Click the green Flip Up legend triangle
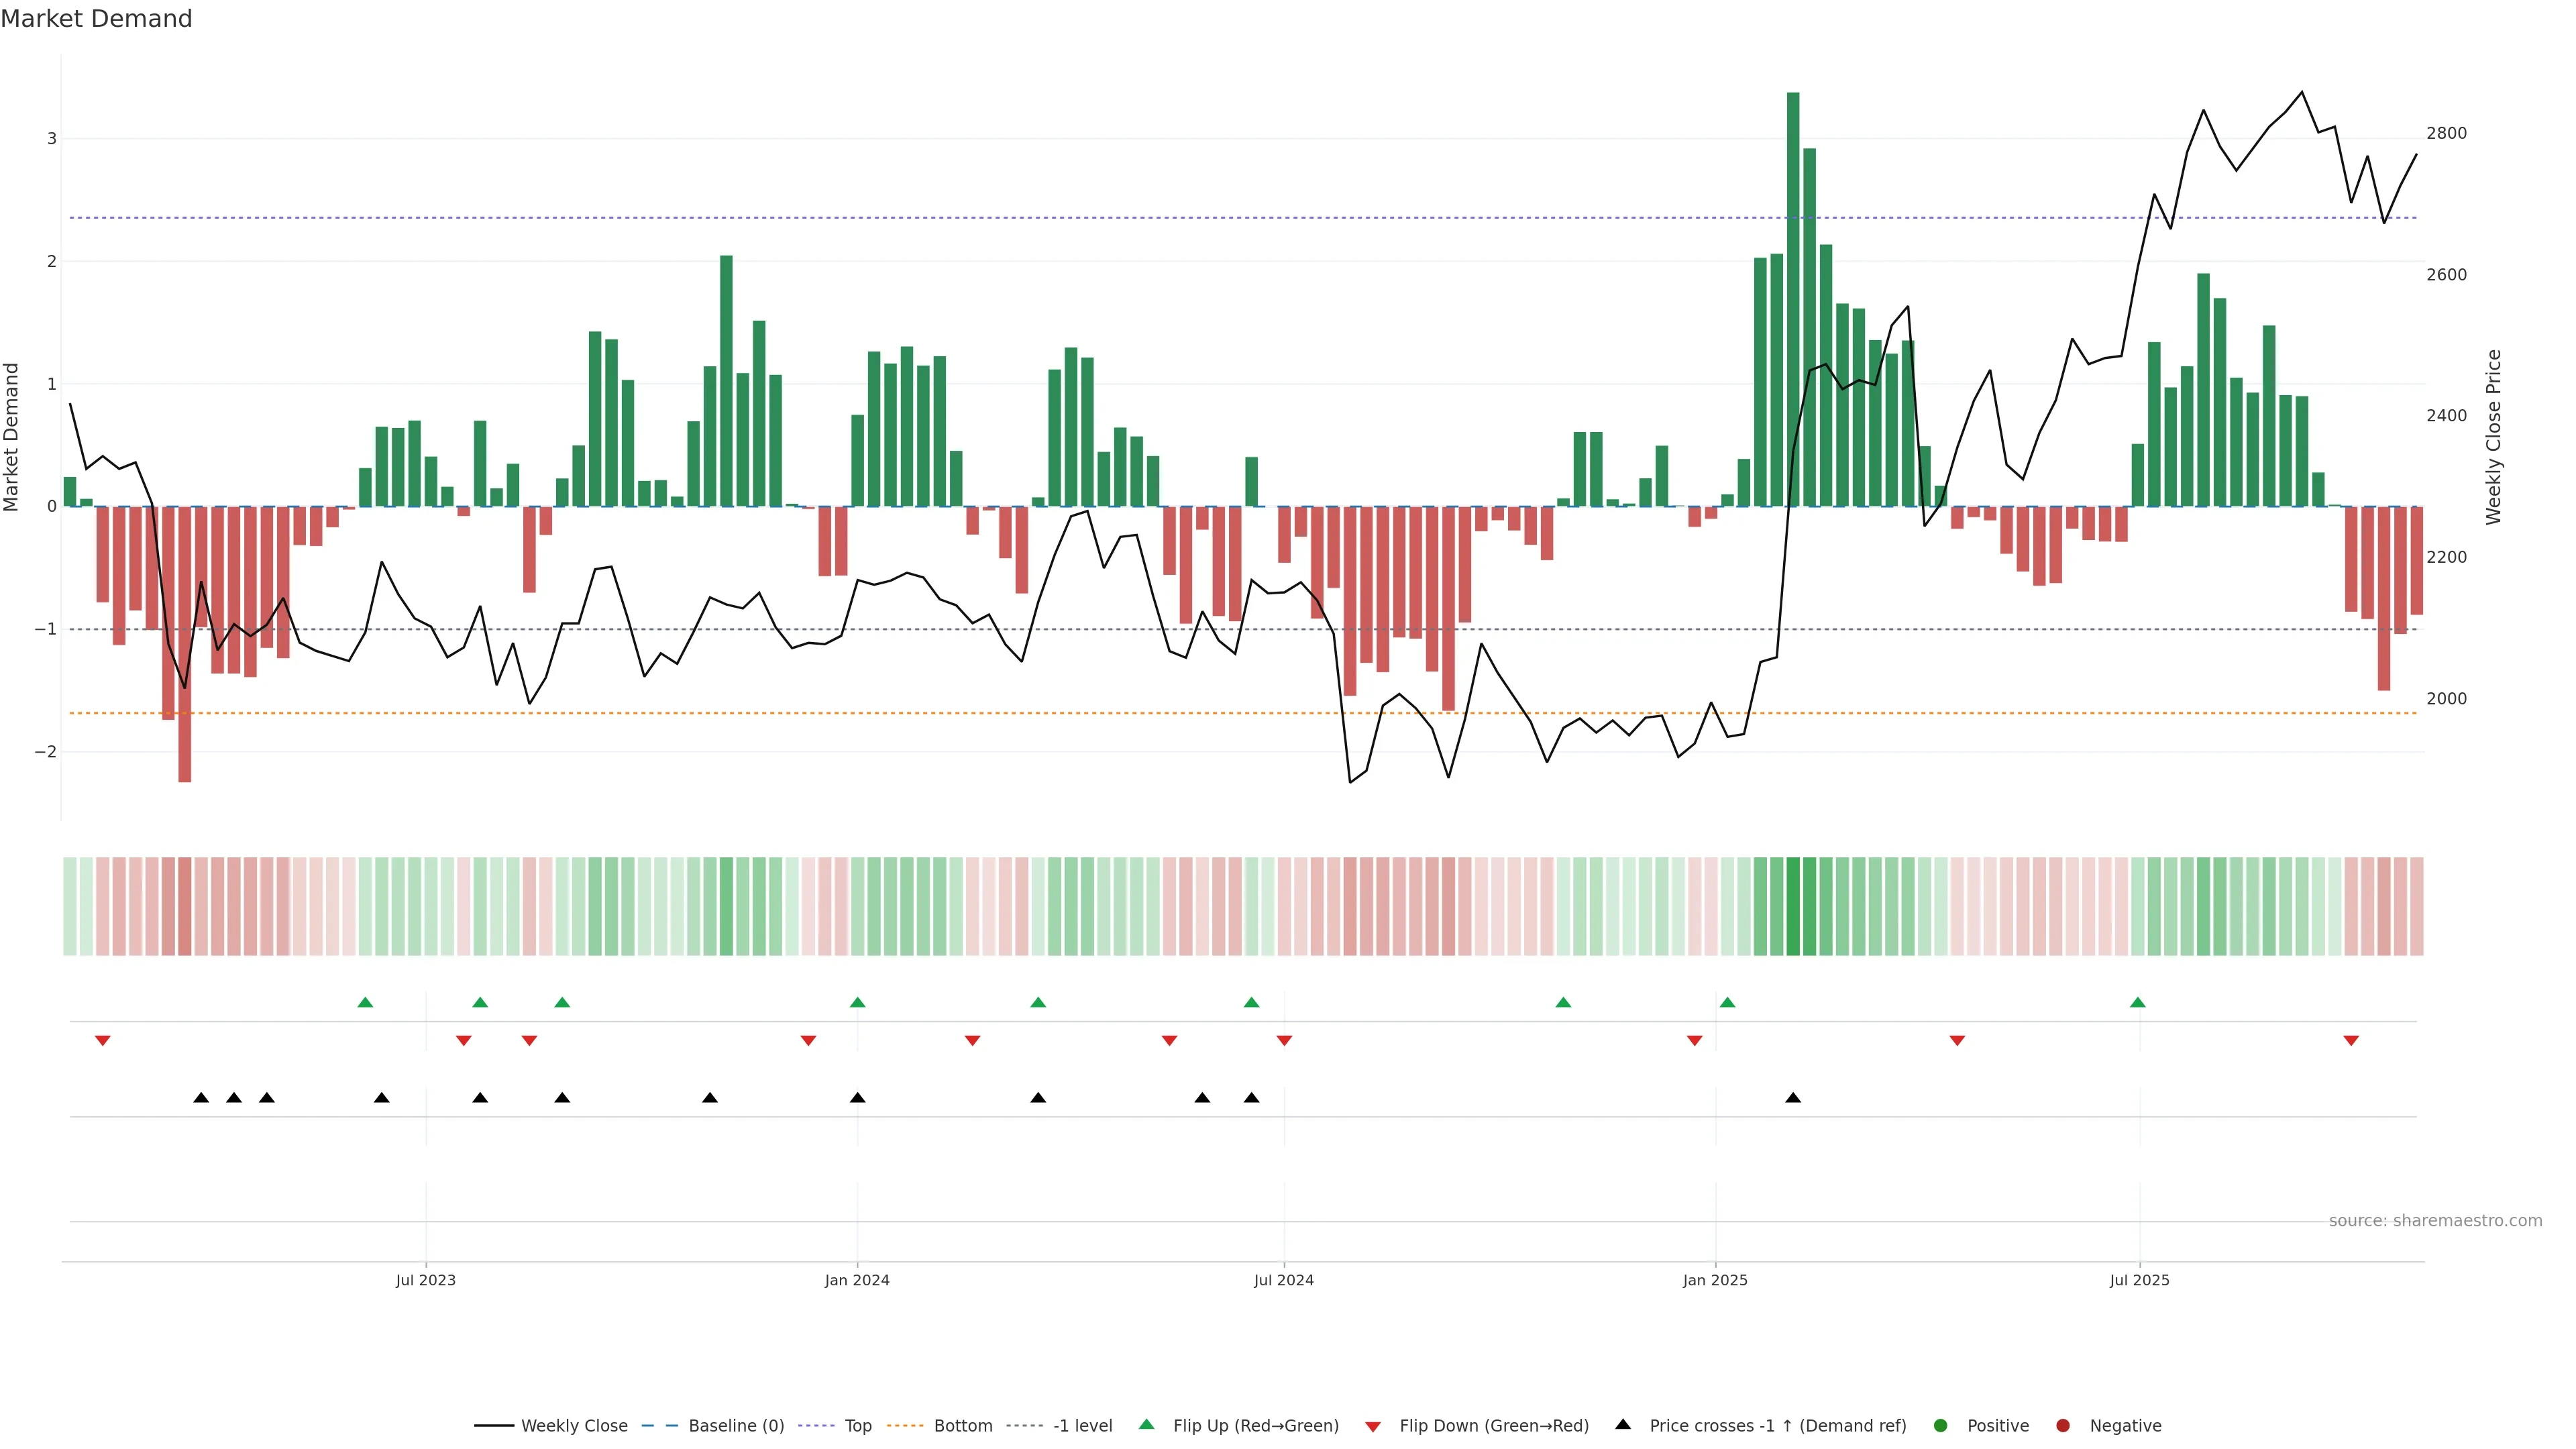Image resolution: width=2576 pixels, height=1449 pixels. [x=1146, y=1424]
